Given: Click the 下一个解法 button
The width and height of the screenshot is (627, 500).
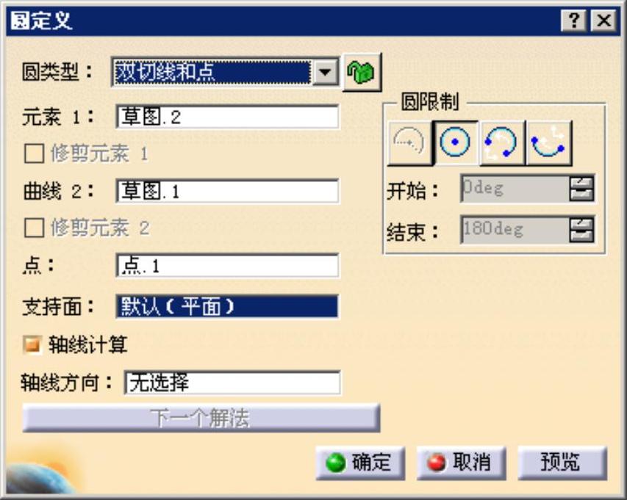Looking at the screenshot, I should coord(201,418).
